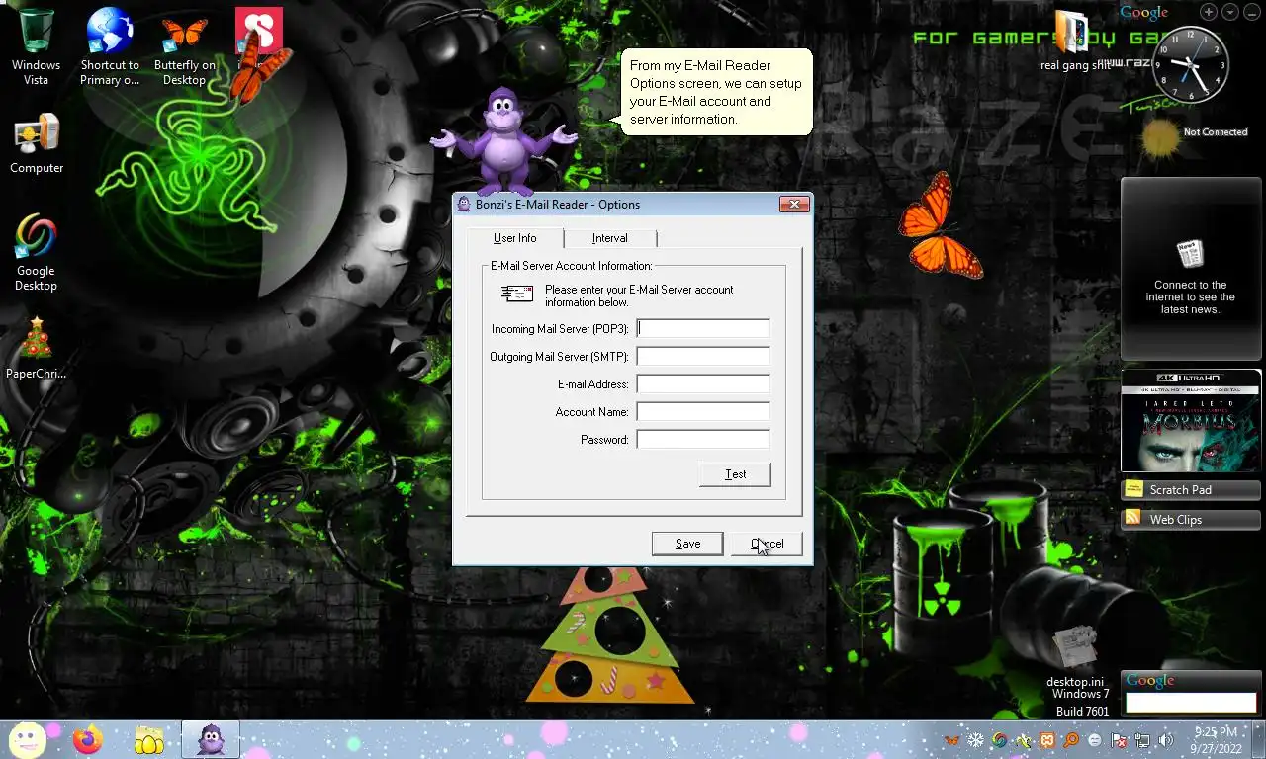The height and width of the screenshot is (759, 1266).
Task: Focus the Password field
Action: click(x=703, y=439)
